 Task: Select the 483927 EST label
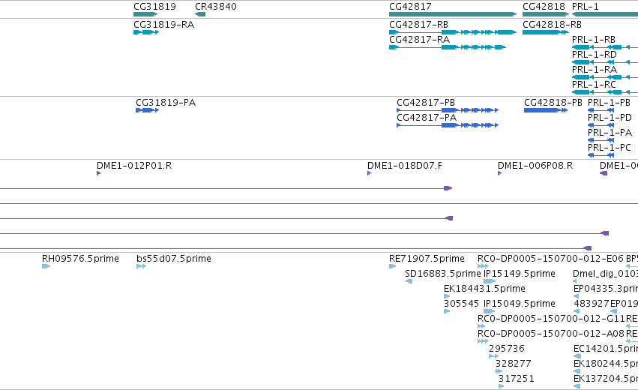[x=592, y=304]
